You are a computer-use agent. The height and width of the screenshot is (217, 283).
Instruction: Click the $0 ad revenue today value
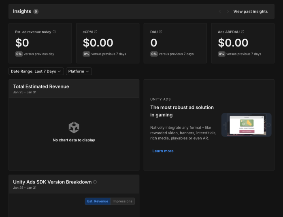click(22, 43)
